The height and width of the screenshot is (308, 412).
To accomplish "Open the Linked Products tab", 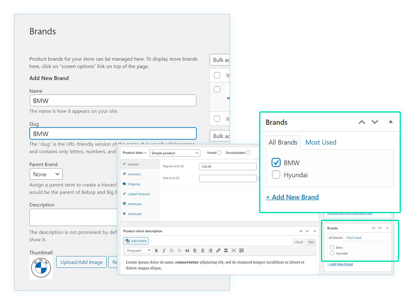I will (140, 194).
